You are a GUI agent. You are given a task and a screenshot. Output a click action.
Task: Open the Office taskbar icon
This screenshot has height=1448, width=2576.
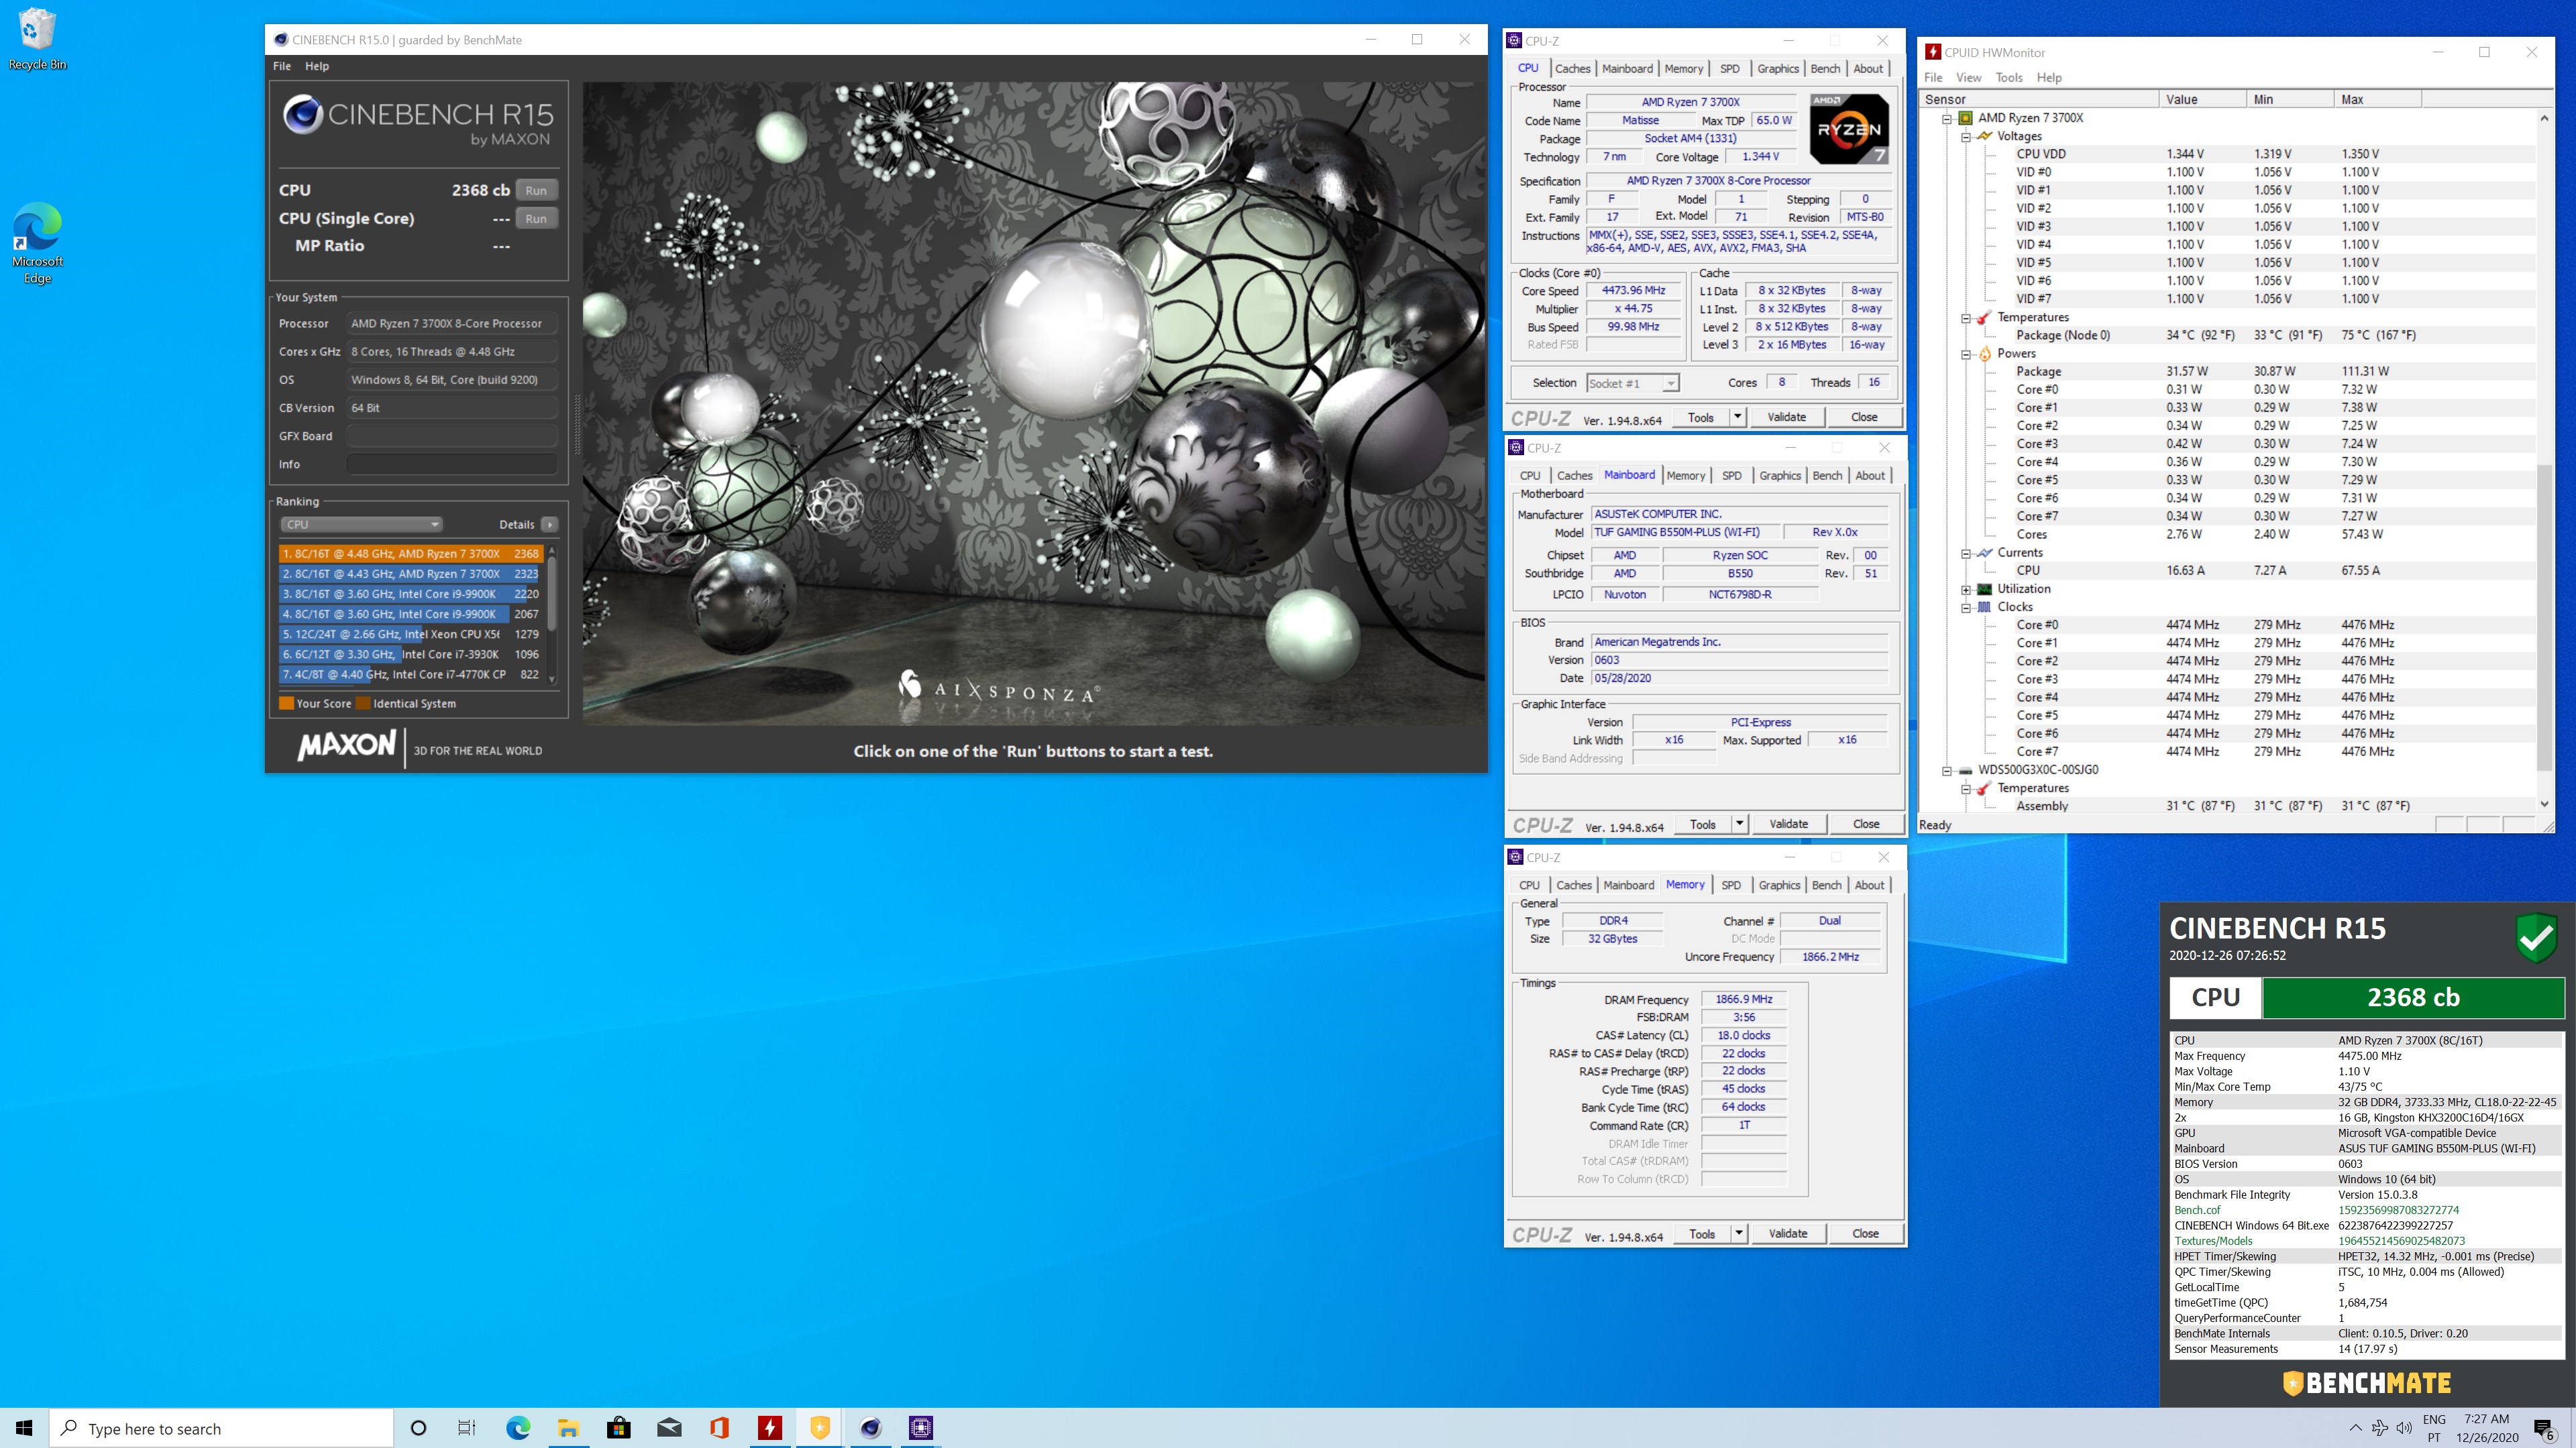coord(719,1428)
